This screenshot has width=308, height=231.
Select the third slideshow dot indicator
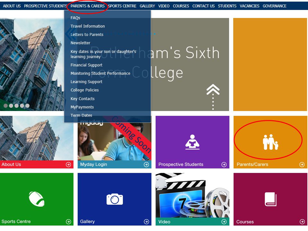[16, 106]
